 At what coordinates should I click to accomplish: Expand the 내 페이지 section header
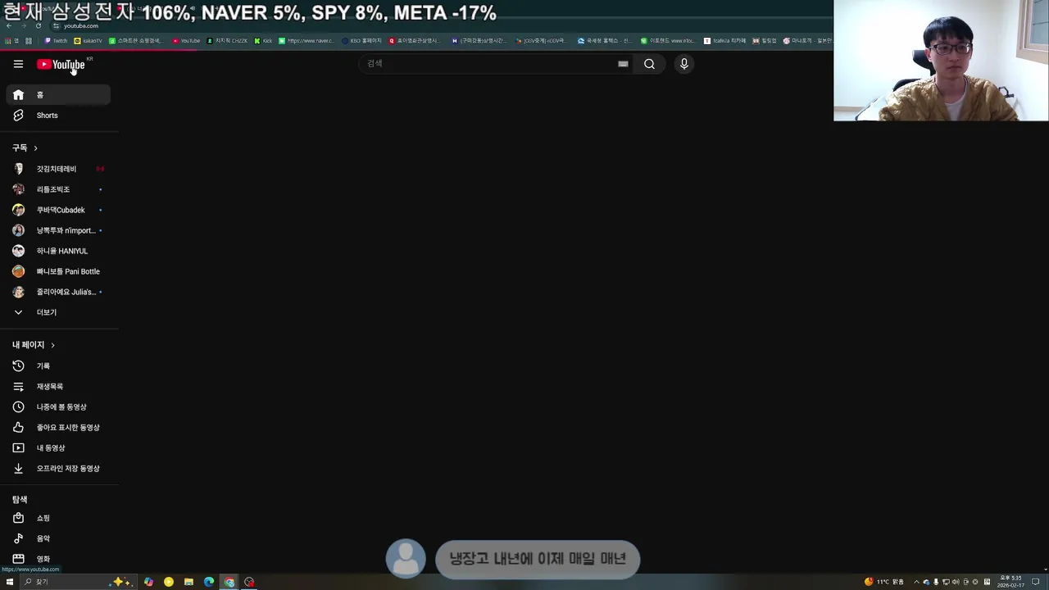point(34,345)
